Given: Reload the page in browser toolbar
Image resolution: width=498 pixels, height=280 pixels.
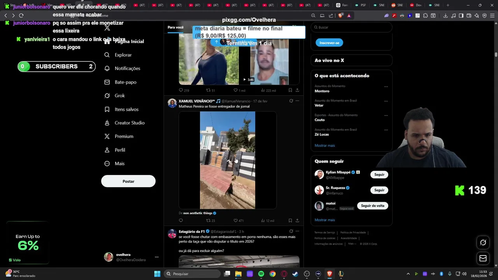Looking at the screenshot, I should pos(21,16).
